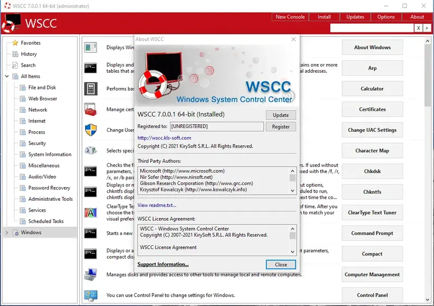Click the Password Recovery category icon
The height and width of the screenshot is (306, 434).
pos(23,188)
